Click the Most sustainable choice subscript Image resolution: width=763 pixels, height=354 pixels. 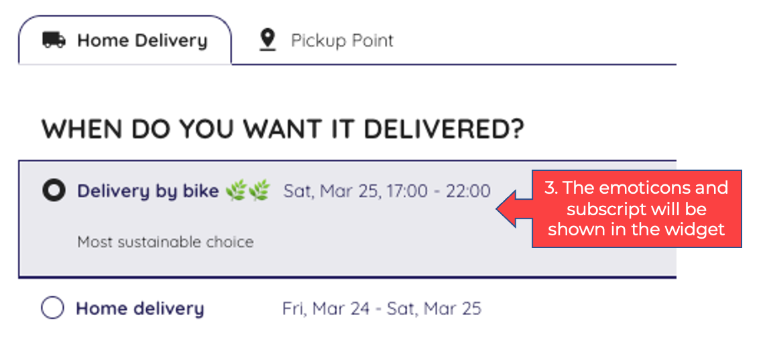pos(166,241)
